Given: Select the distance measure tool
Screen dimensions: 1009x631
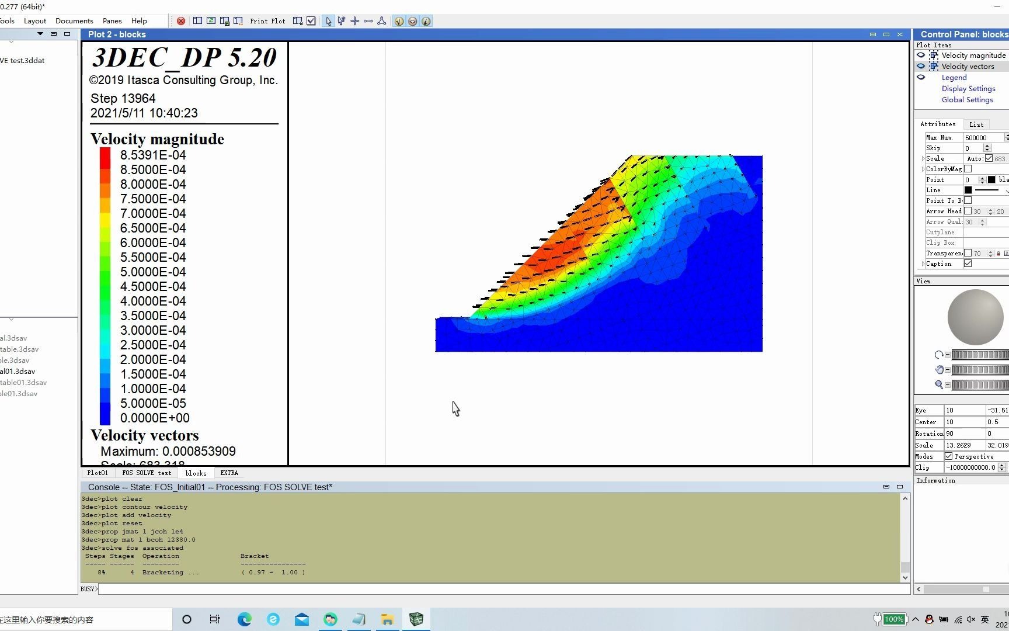Looking at the screenshot, I should point(368,21).
